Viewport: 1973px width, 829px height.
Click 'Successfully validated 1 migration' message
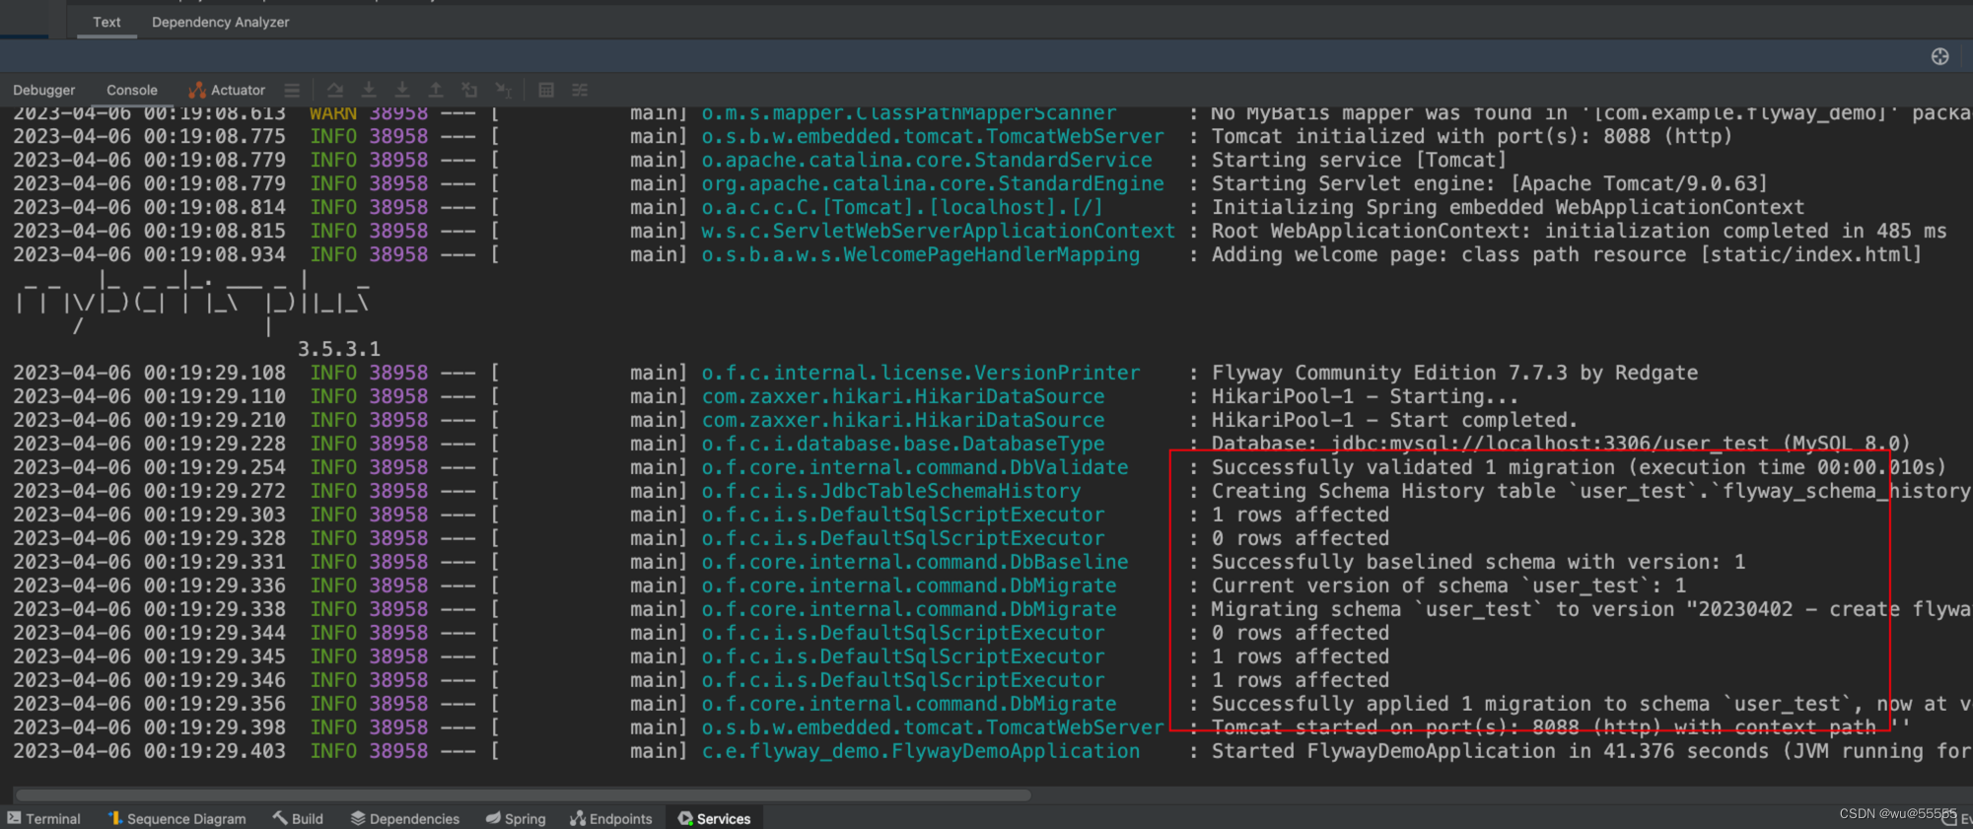1579,467
